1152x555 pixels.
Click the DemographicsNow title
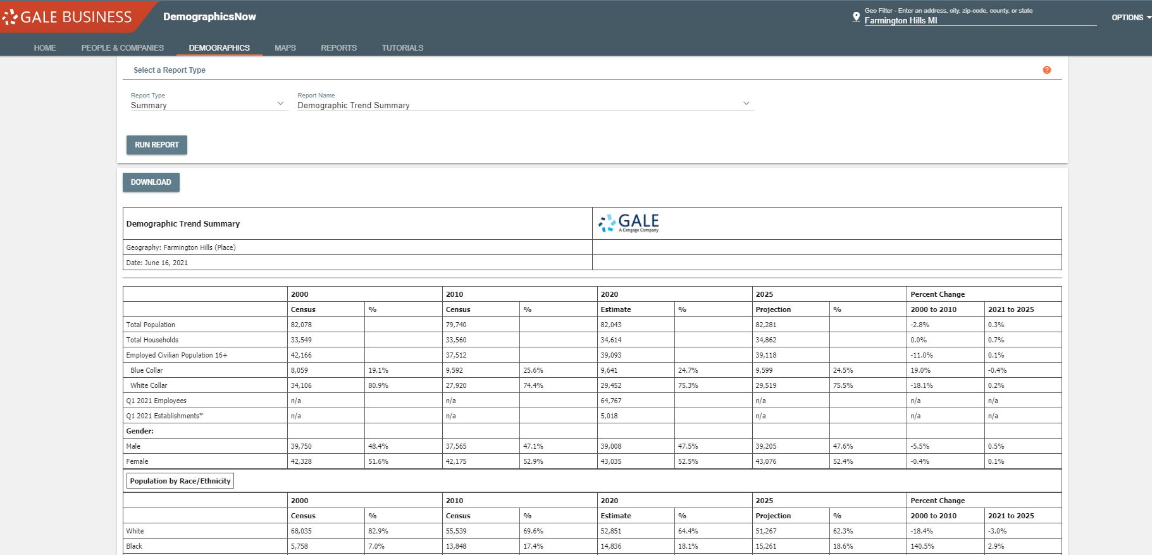pos(209,16)
